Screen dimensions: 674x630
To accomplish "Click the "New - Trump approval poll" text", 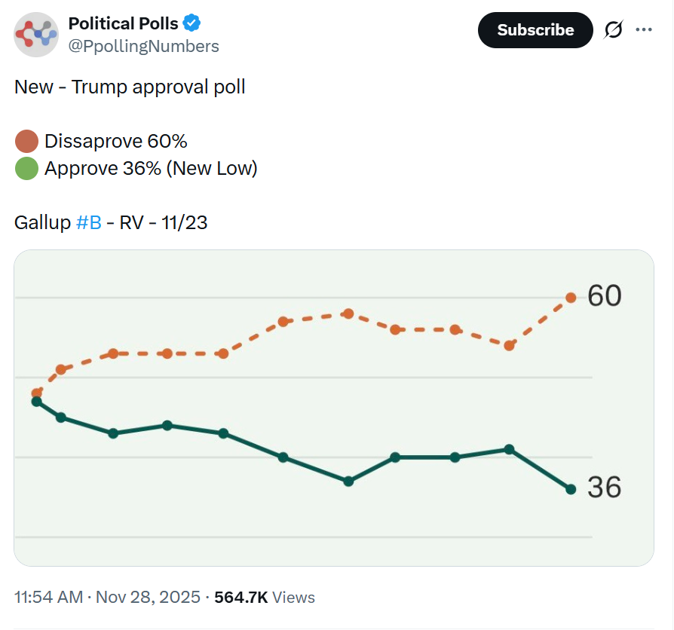I will 130,87.
